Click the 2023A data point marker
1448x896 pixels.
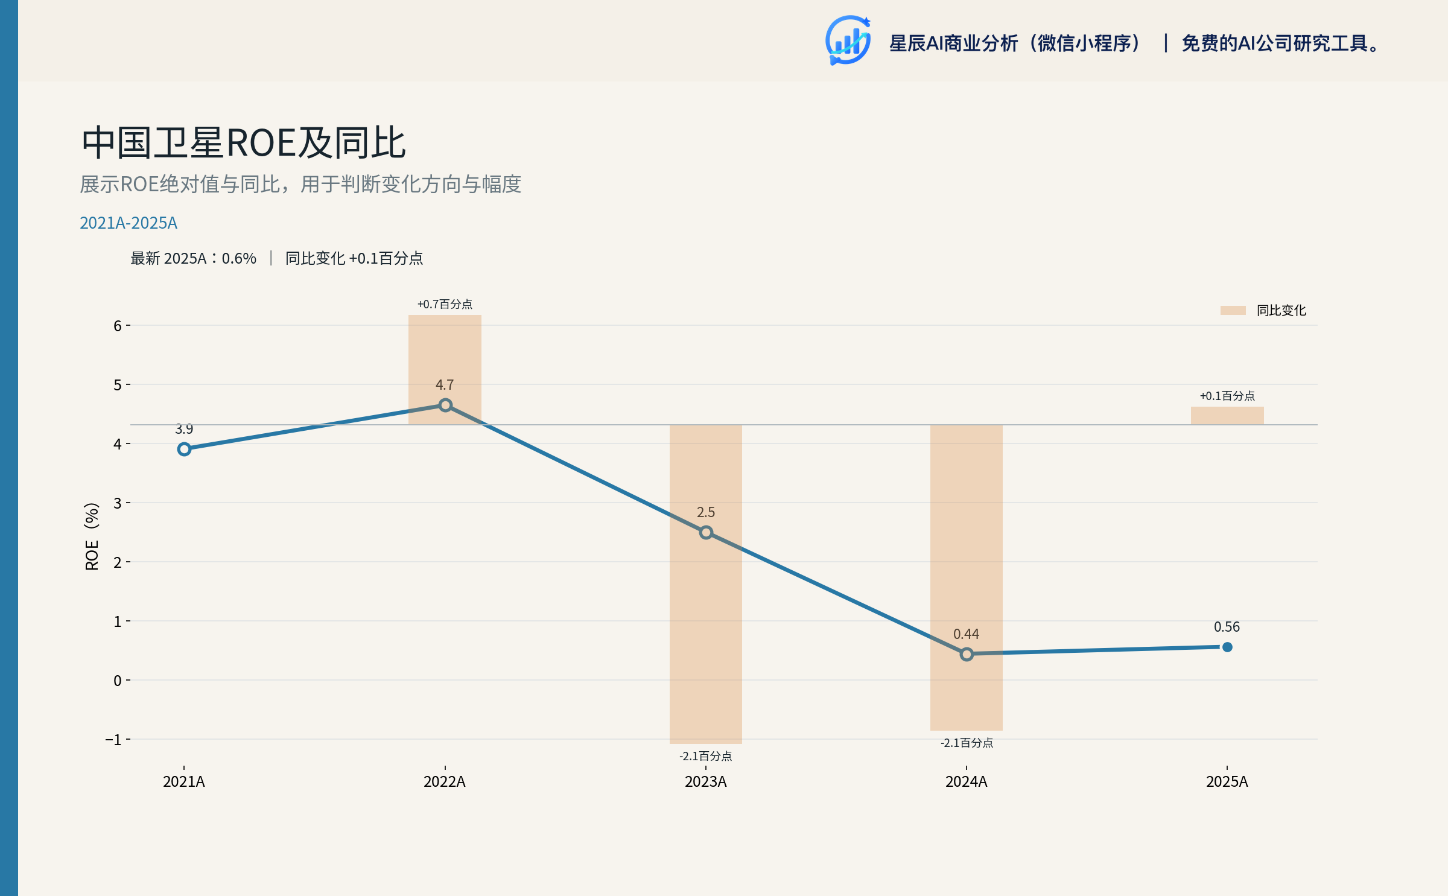(706, 532)
